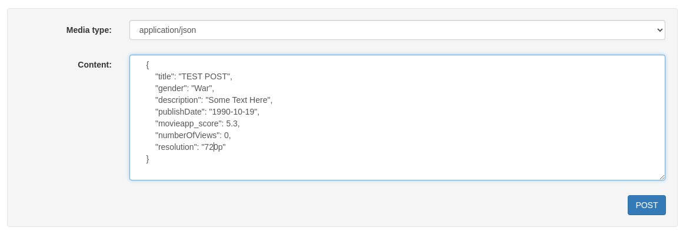Place cursor after the opening curly brace
The image size is (683, 231).
coord(149,65)
